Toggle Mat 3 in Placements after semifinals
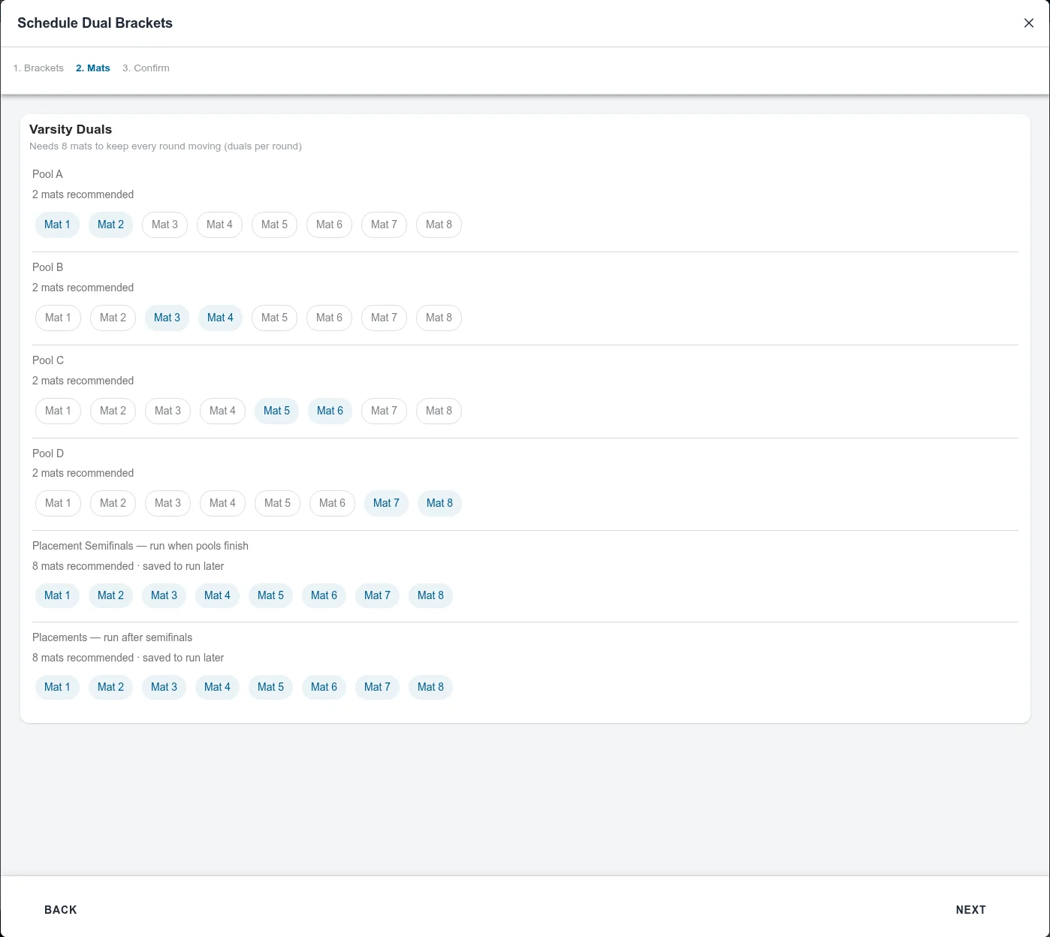1050x937 pixels. pyautogui.click(x=164, y=687)
